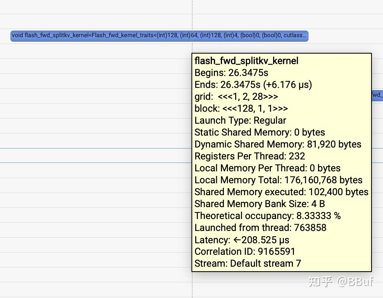Click the Correlation ID: 9165591 line
Image resolution: width=383 pixels, height=298 pixels.
coord(245,251)
